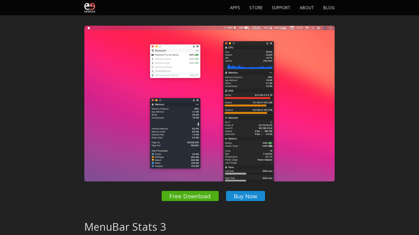Click the Sketch process icon
Image resolution: width=419 pixels, height=235 pixels.
click(x=153, y=160)
